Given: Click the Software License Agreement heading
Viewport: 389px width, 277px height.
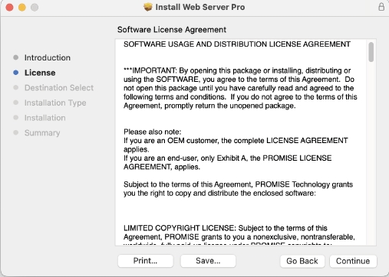Looking at the screenshot, I should point(172,30).
